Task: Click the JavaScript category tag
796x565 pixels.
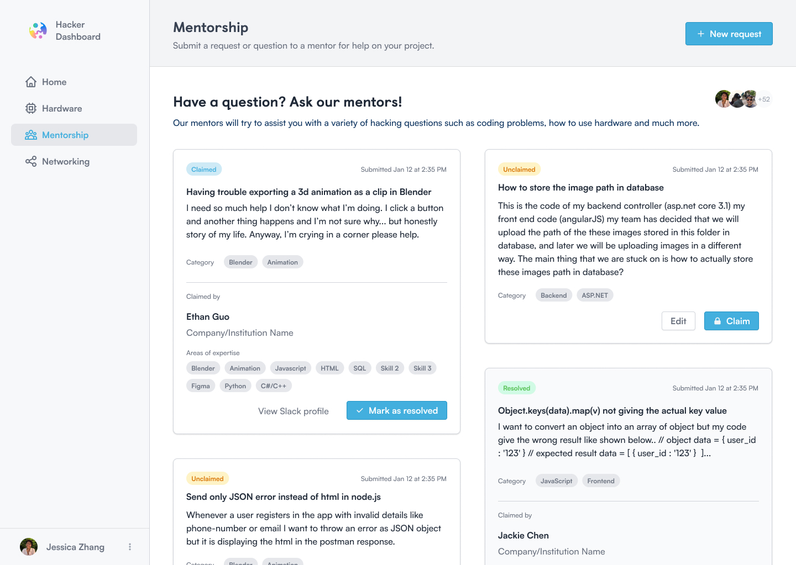Action: (x=556, y=481)
